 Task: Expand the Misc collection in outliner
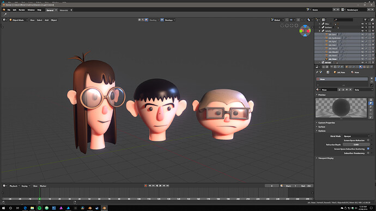(319, 24)
